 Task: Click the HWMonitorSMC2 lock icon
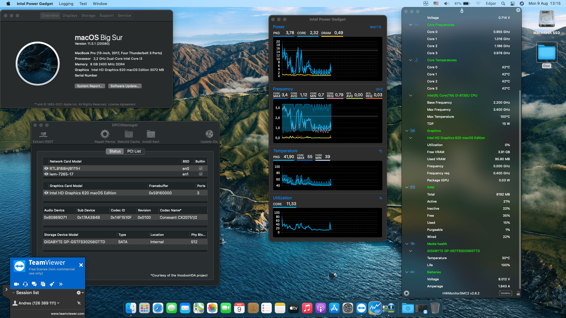pos(518,293)
